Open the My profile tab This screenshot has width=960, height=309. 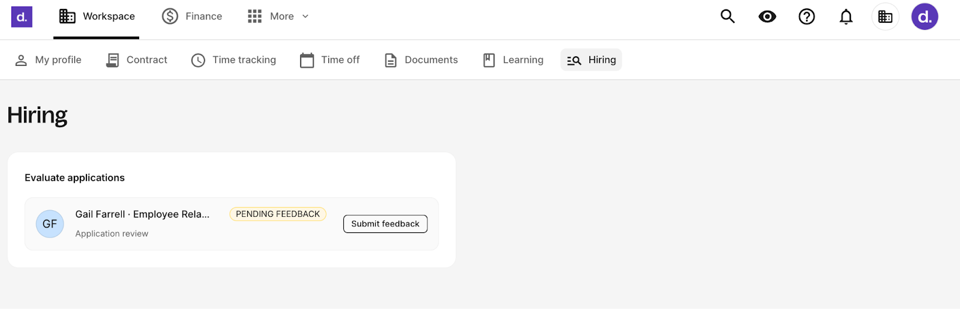point(48,60)
